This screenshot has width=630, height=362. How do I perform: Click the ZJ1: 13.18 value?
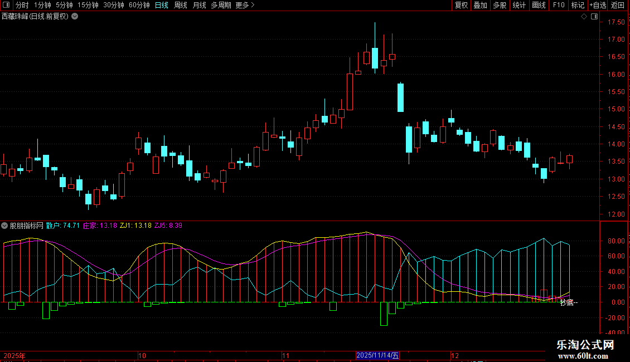point(136,226)
